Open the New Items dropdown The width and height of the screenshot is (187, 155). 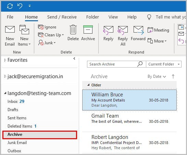24,41
